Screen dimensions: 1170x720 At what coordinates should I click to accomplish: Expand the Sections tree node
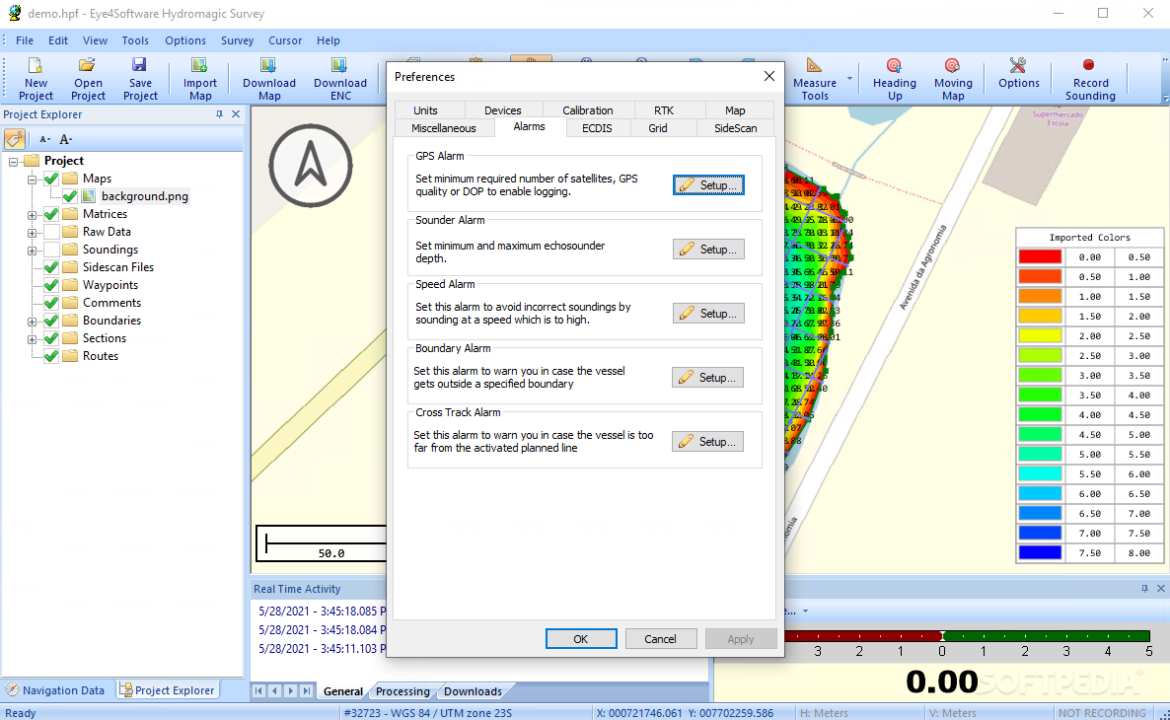tap(33, 339)
